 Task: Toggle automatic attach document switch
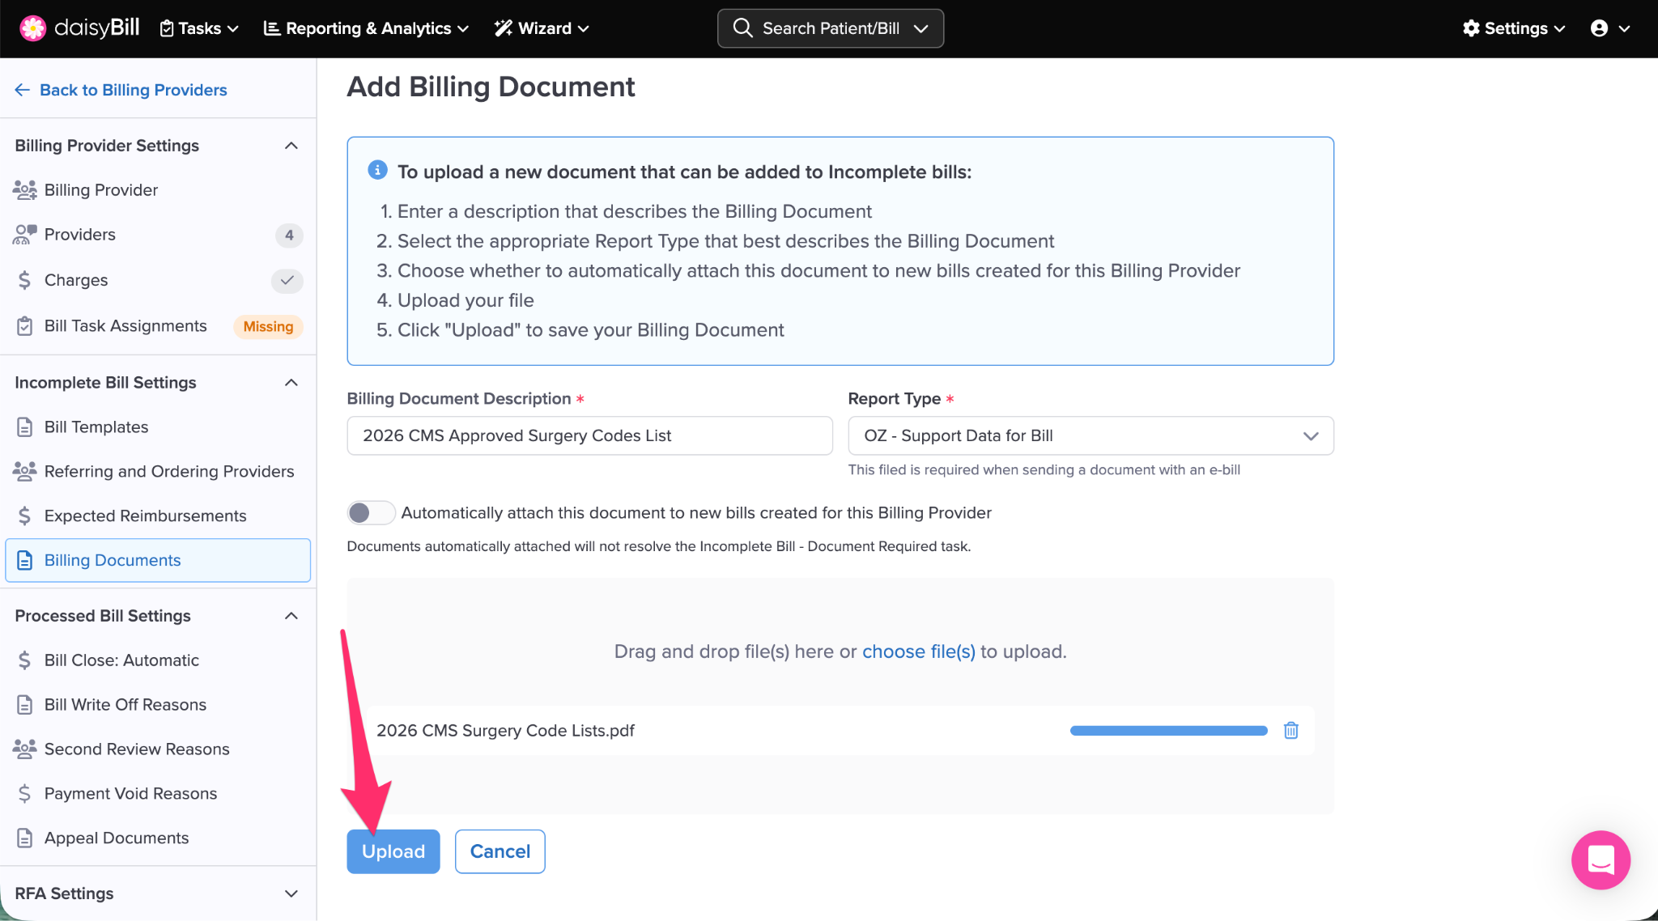point(370,513)
